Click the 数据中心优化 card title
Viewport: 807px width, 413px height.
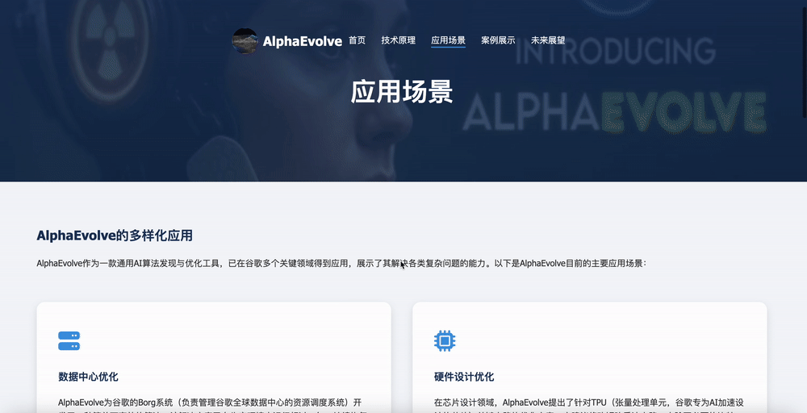pos(89,377)
